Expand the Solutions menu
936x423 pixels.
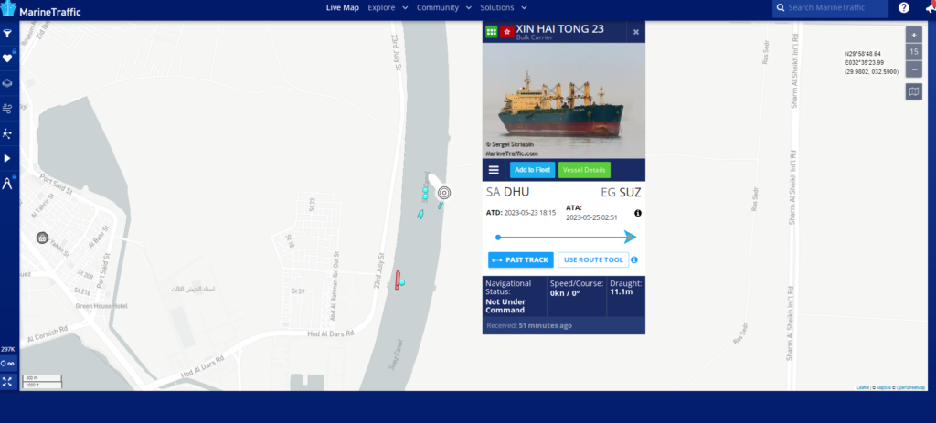coord(504,7)
